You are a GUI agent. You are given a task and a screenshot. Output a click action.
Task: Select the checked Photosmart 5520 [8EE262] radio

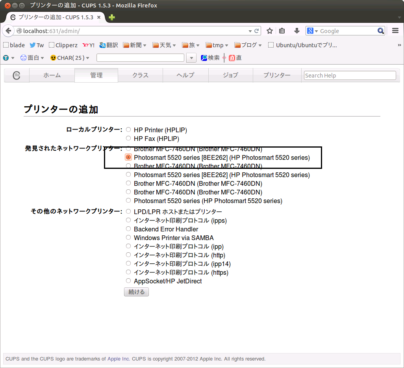tap(128, 157)
